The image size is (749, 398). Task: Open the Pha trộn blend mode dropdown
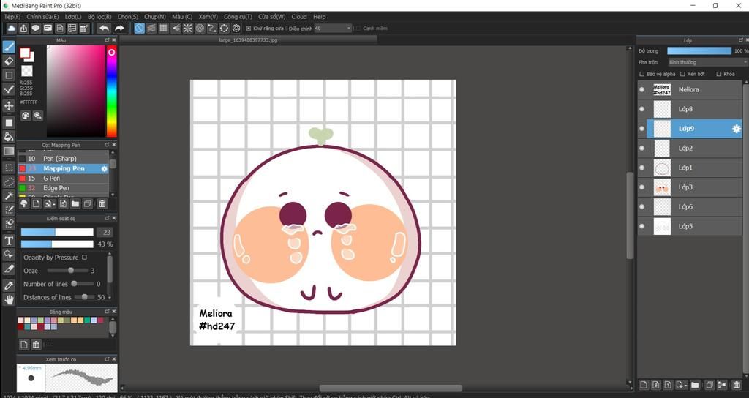(x=707, y=62)
